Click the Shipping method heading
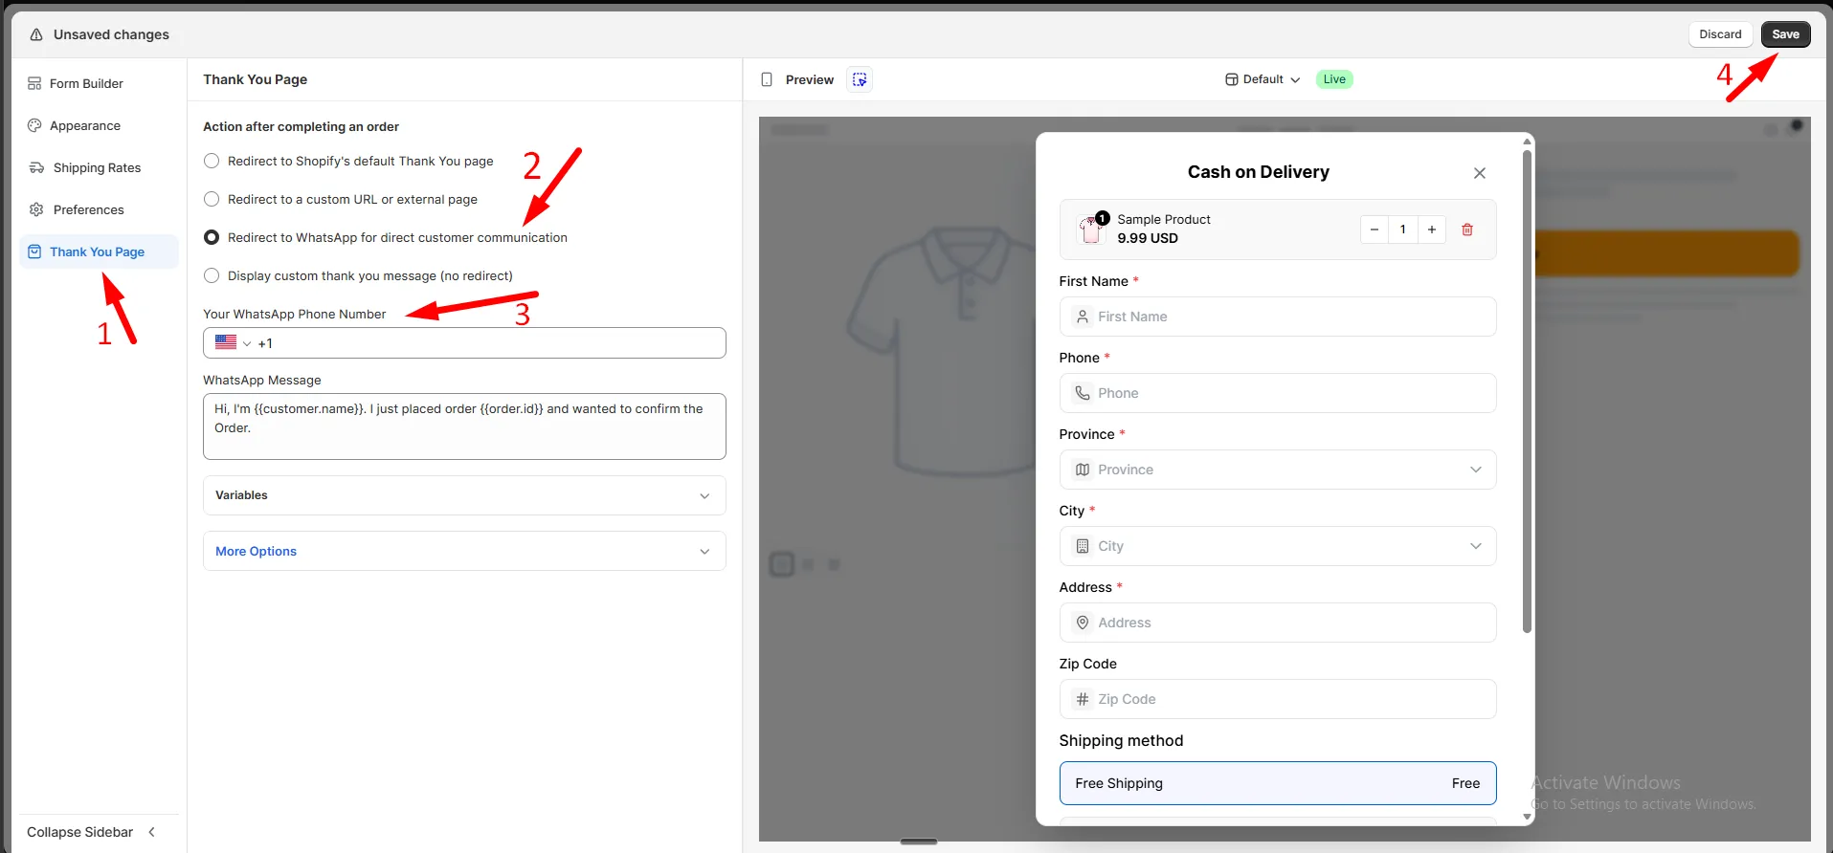Image resolution: width=1833 pixels, height=853 pixels. coord(1121,741)
